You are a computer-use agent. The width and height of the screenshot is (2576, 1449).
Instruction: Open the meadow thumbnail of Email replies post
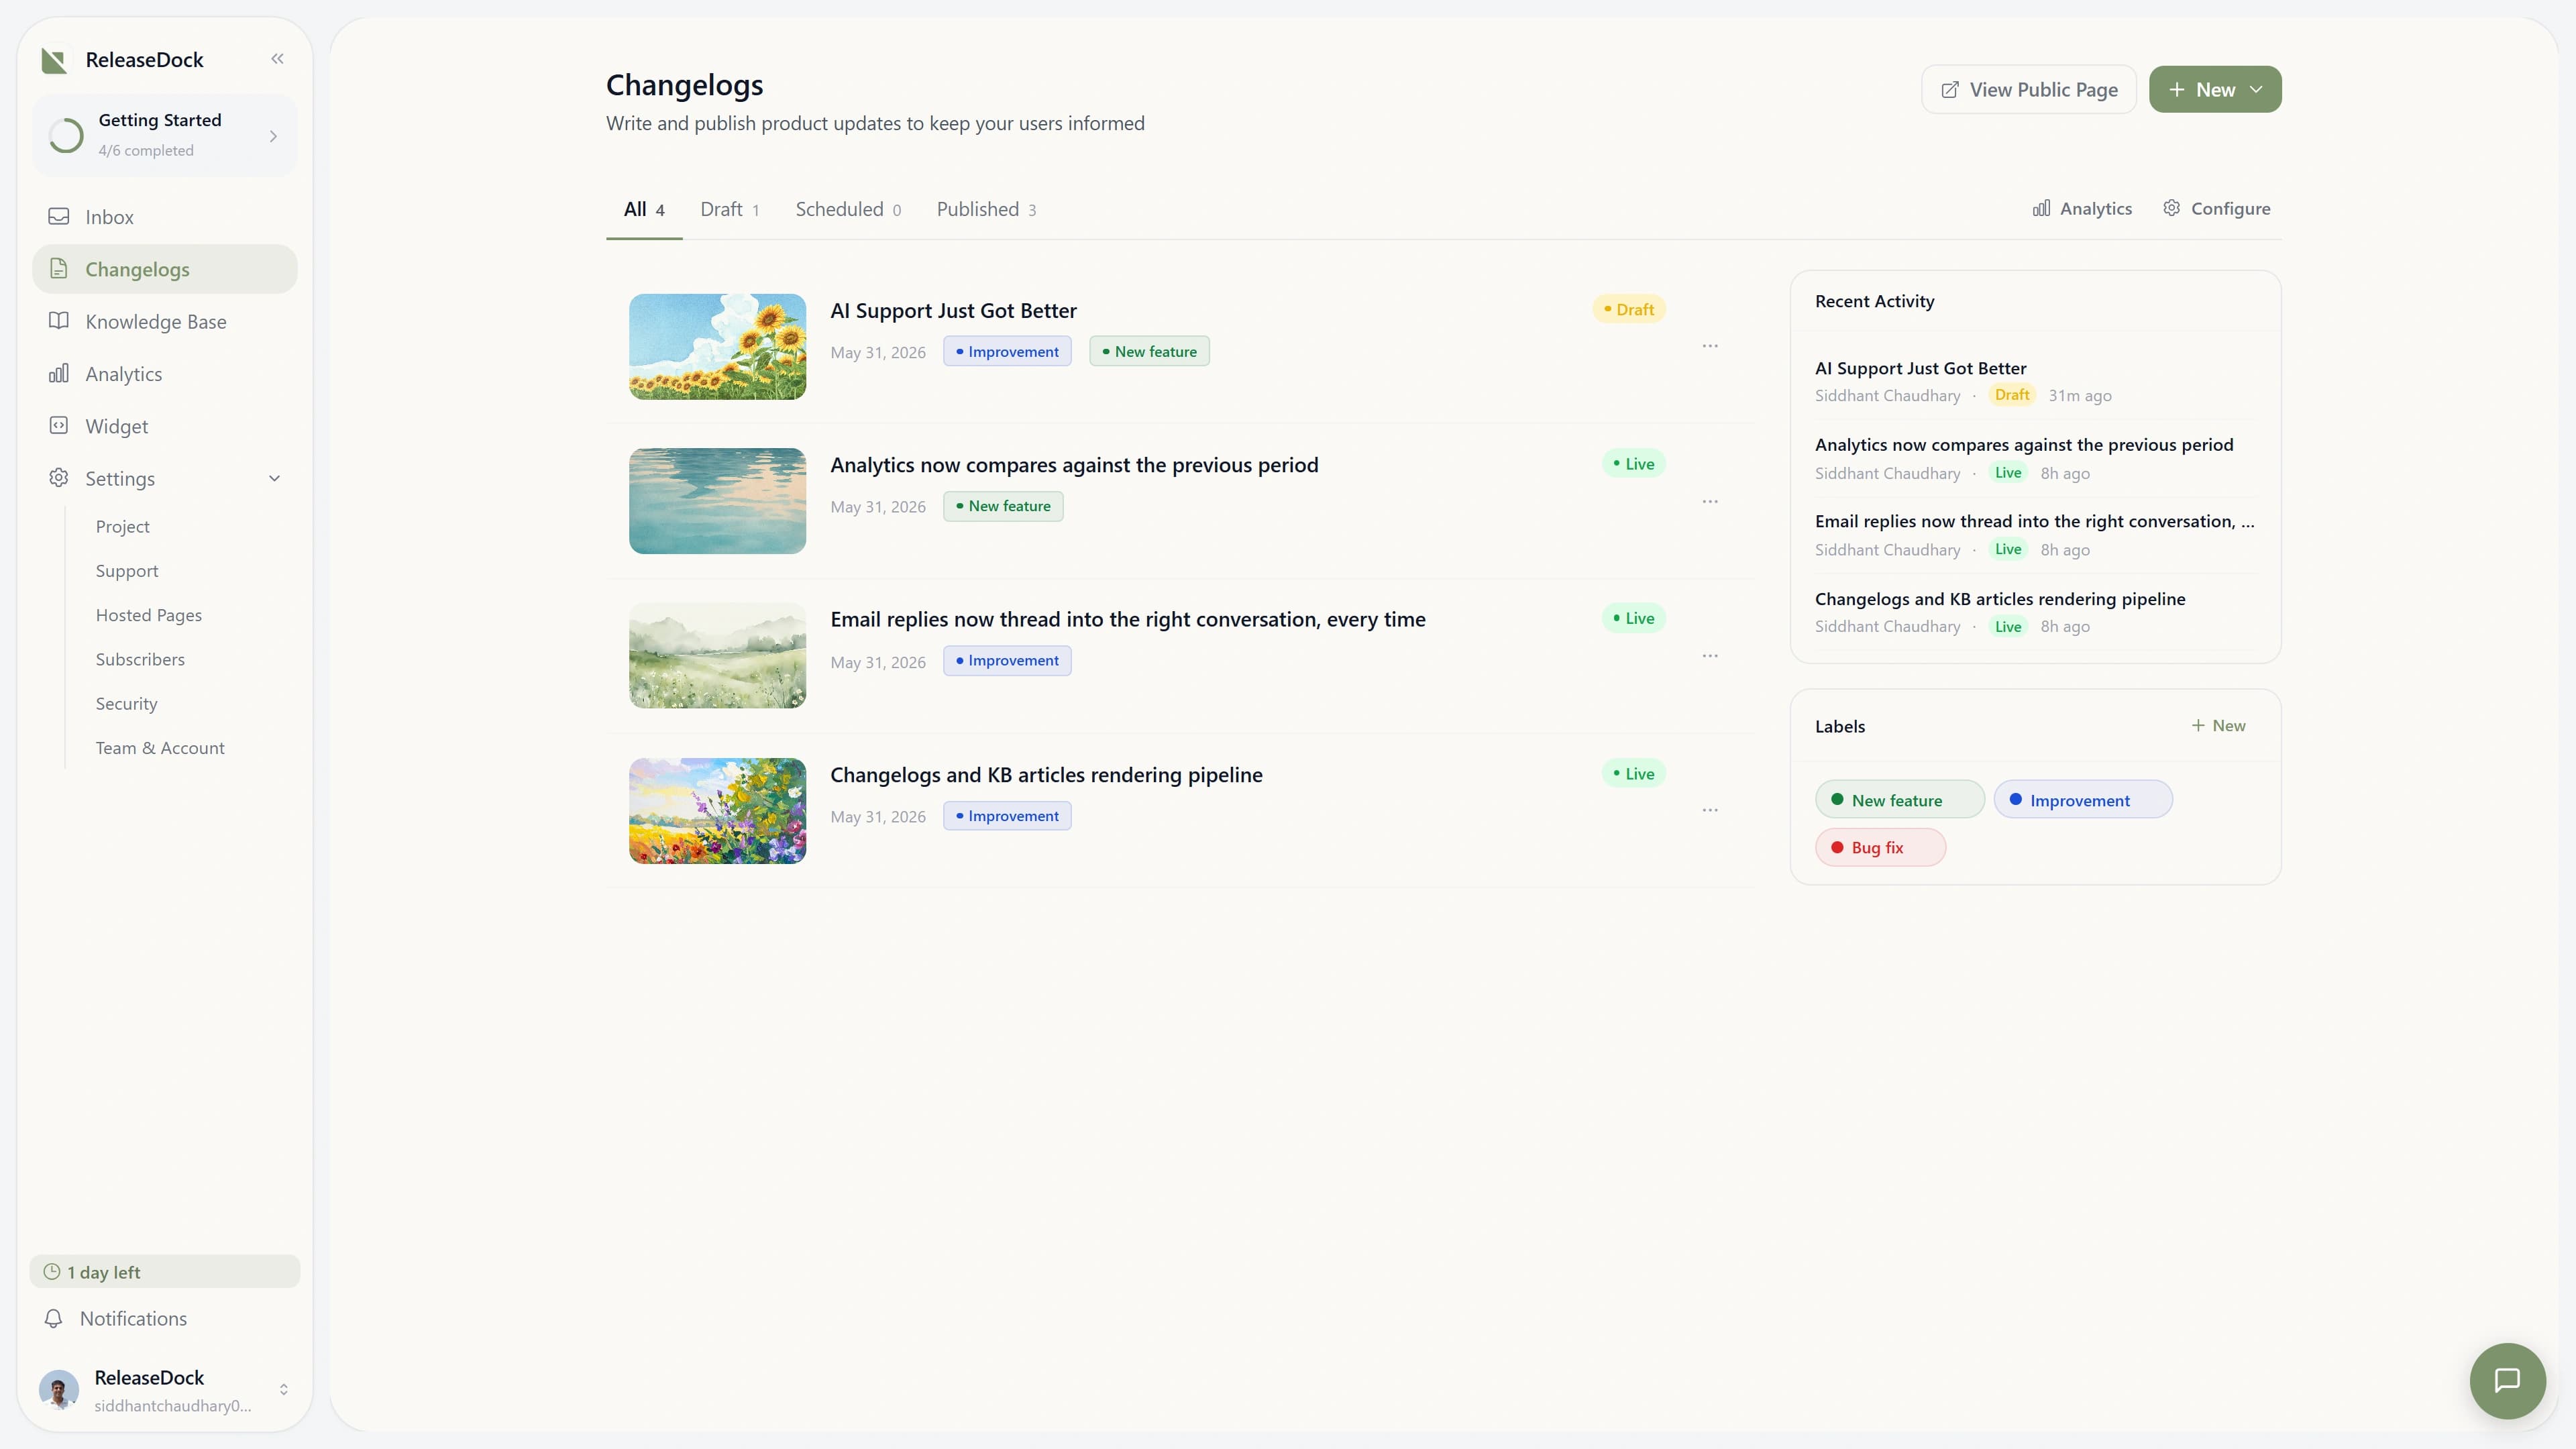point(717,655)
